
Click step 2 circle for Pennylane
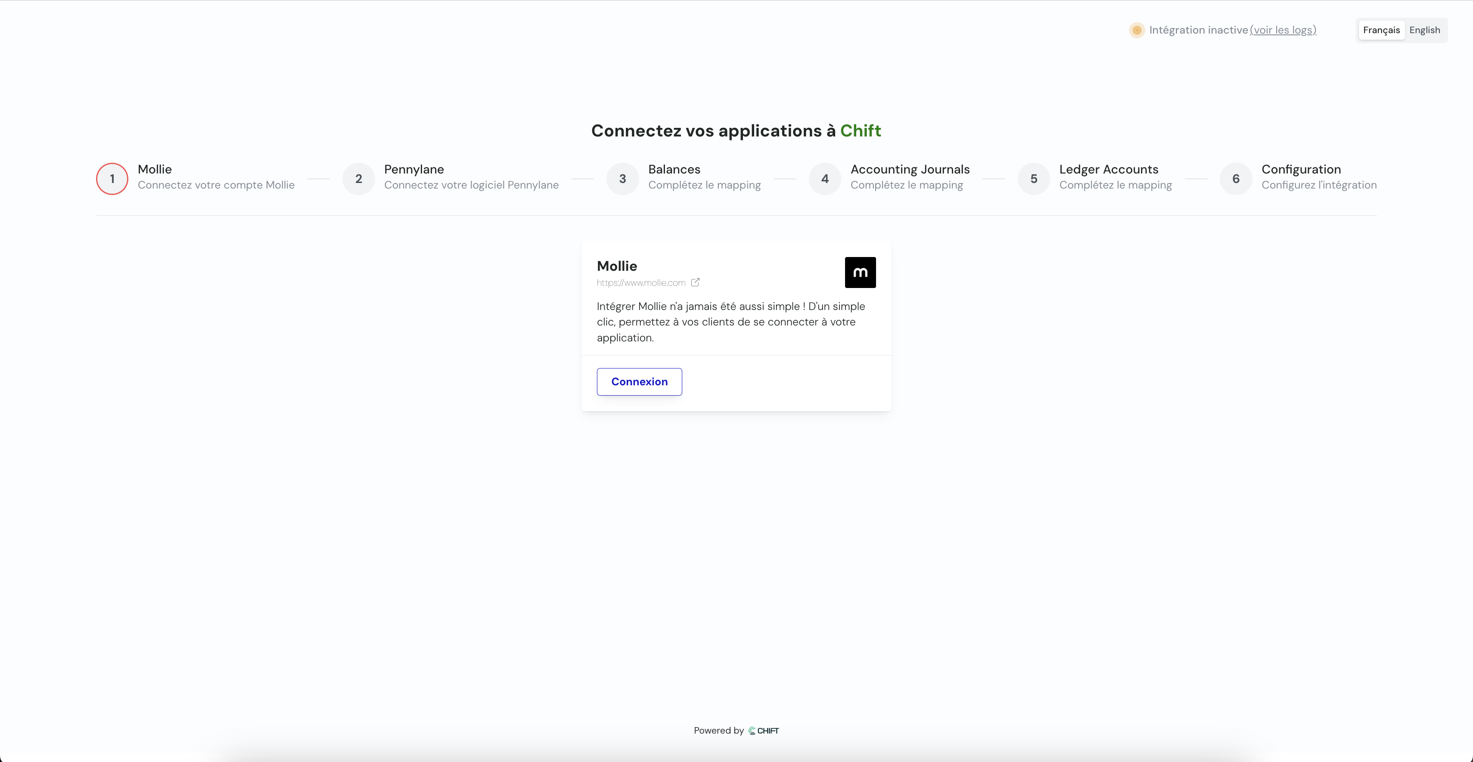358,178
